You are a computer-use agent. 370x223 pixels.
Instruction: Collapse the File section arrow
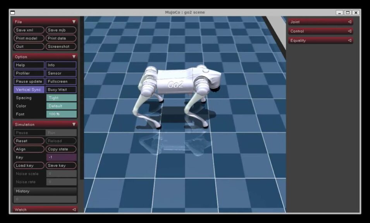pyautogui.click(x=74, y=22)
